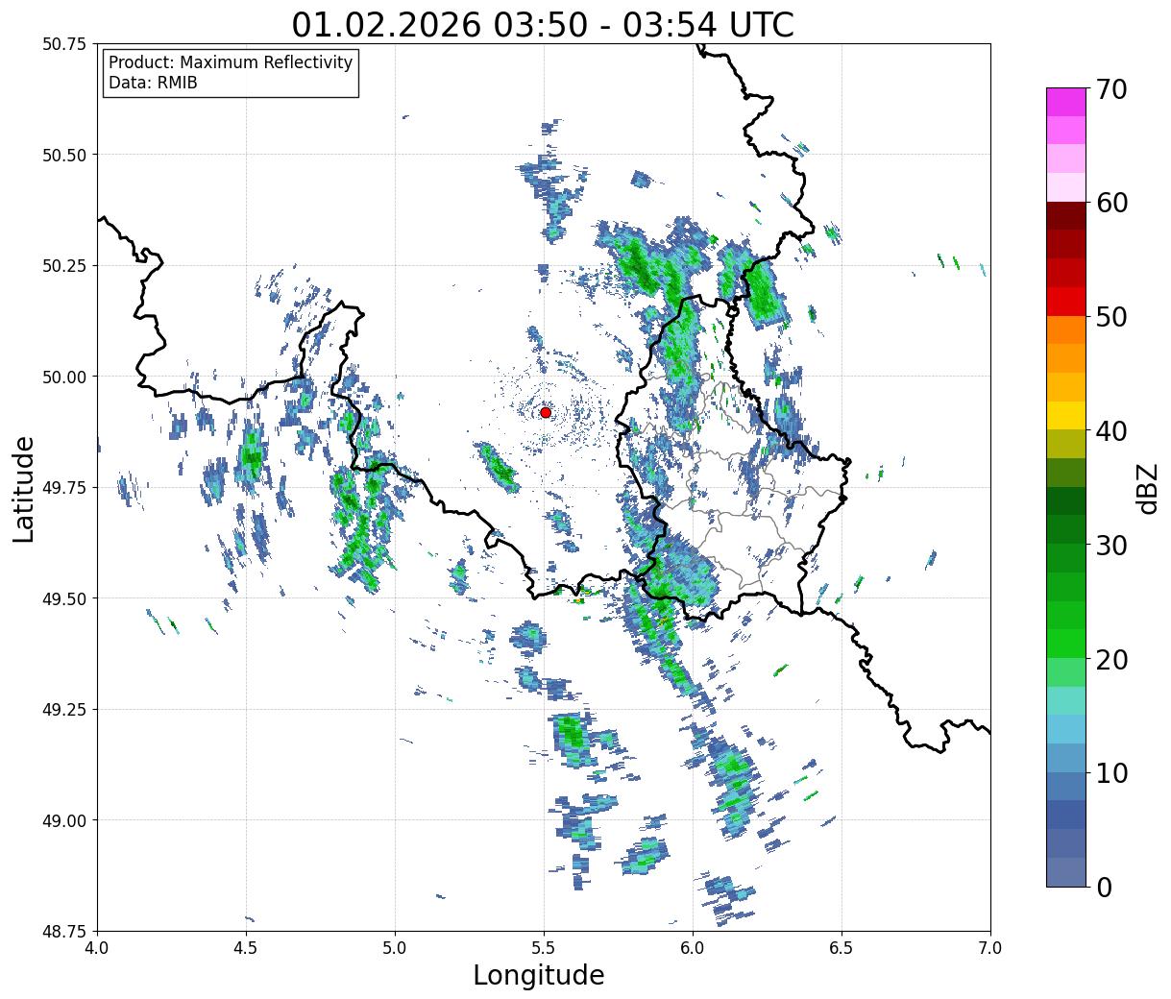This screenshot has width=1171, height=999.
Task: Click the 50.50 latitude tick label
Action: (65, 155)
